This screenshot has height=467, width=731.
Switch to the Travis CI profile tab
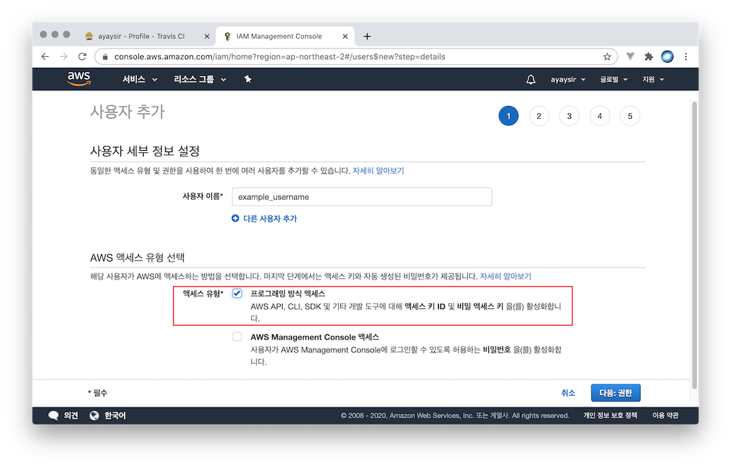coord(140,36)
